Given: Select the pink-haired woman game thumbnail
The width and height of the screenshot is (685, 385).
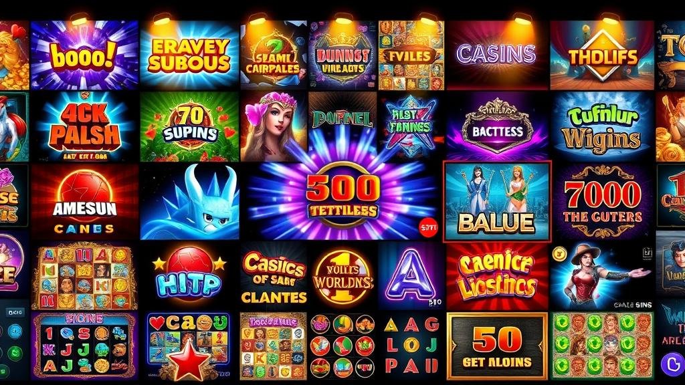Looking at the screenshot, I should pyautogui.click(x=274, y=126).
